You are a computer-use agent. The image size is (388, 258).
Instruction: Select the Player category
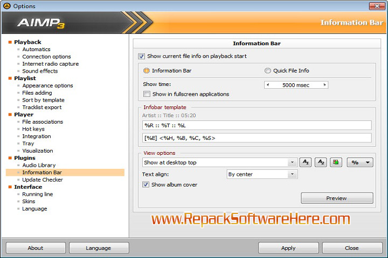tap(24, 114)
